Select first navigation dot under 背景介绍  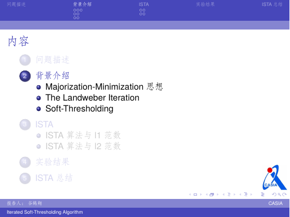74,10
